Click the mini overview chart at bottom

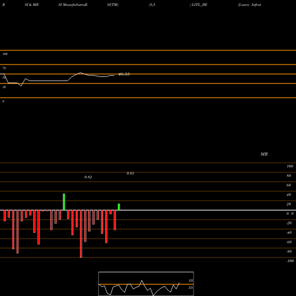click(x=146, y=284)
